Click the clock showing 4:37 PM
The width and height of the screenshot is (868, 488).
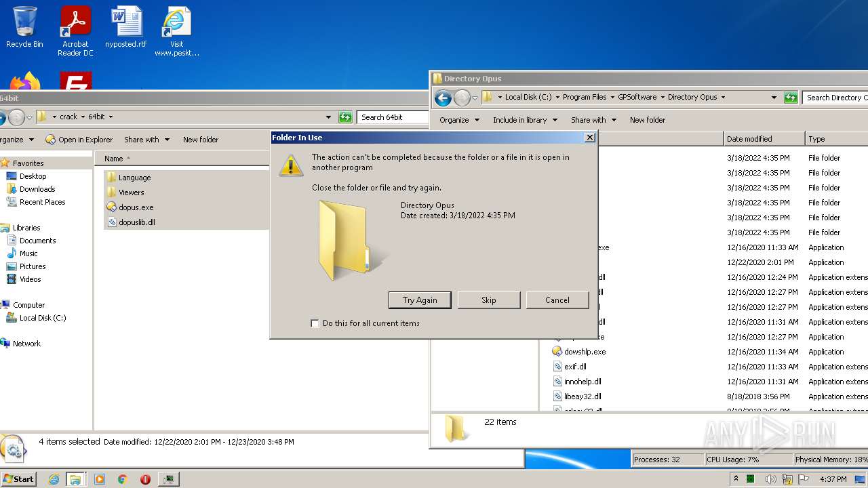click(833, 479)
